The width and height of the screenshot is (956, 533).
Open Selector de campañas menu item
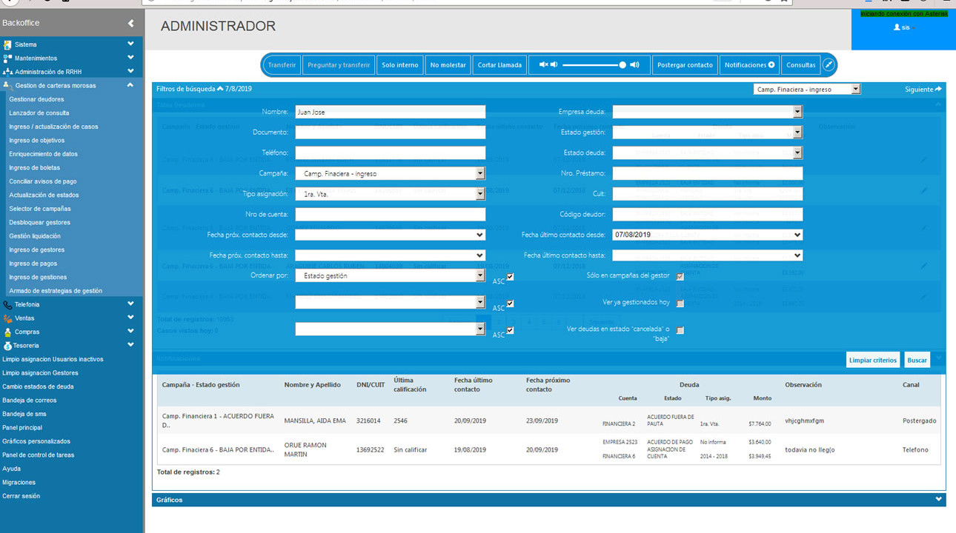(40, 209)
